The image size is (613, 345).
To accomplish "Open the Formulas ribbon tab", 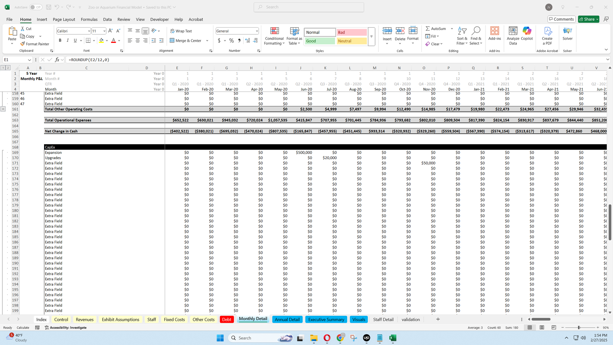I will [89, 20].
